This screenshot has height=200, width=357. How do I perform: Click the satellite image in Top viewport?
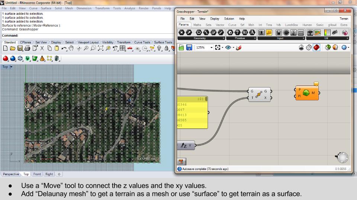92,123
